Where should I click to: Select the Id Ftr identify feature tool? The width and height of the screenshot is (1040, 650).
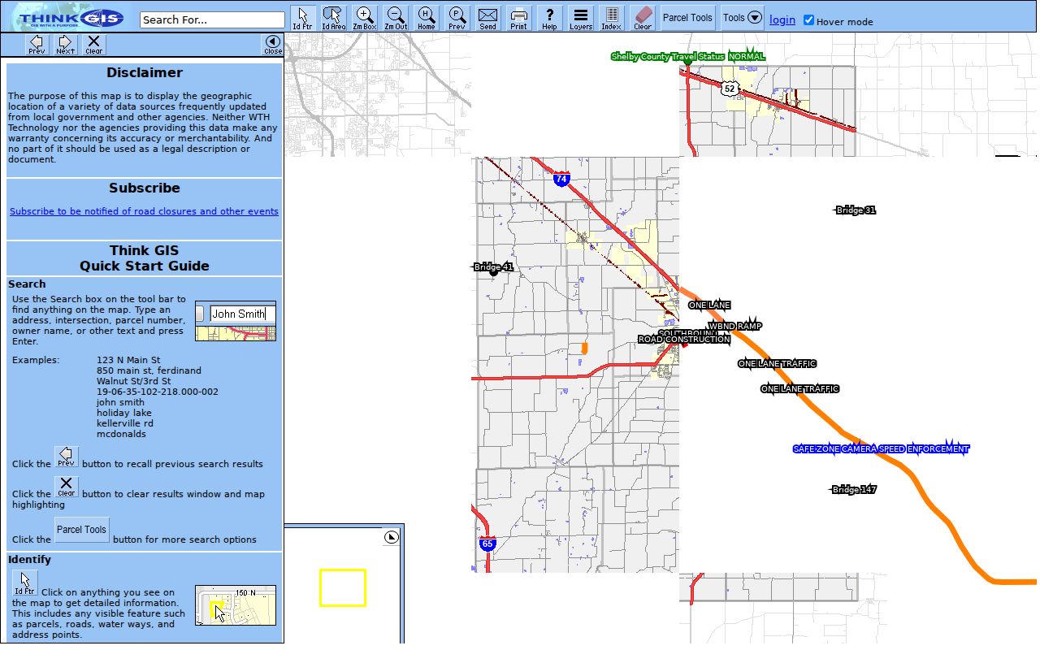(302, 18)
